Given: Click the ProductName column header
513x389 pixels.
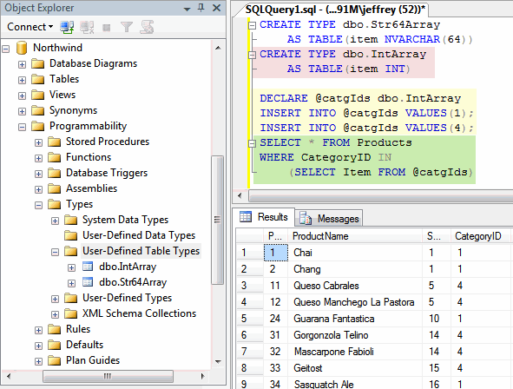Looking at the screenshot, I should point(355,236).
